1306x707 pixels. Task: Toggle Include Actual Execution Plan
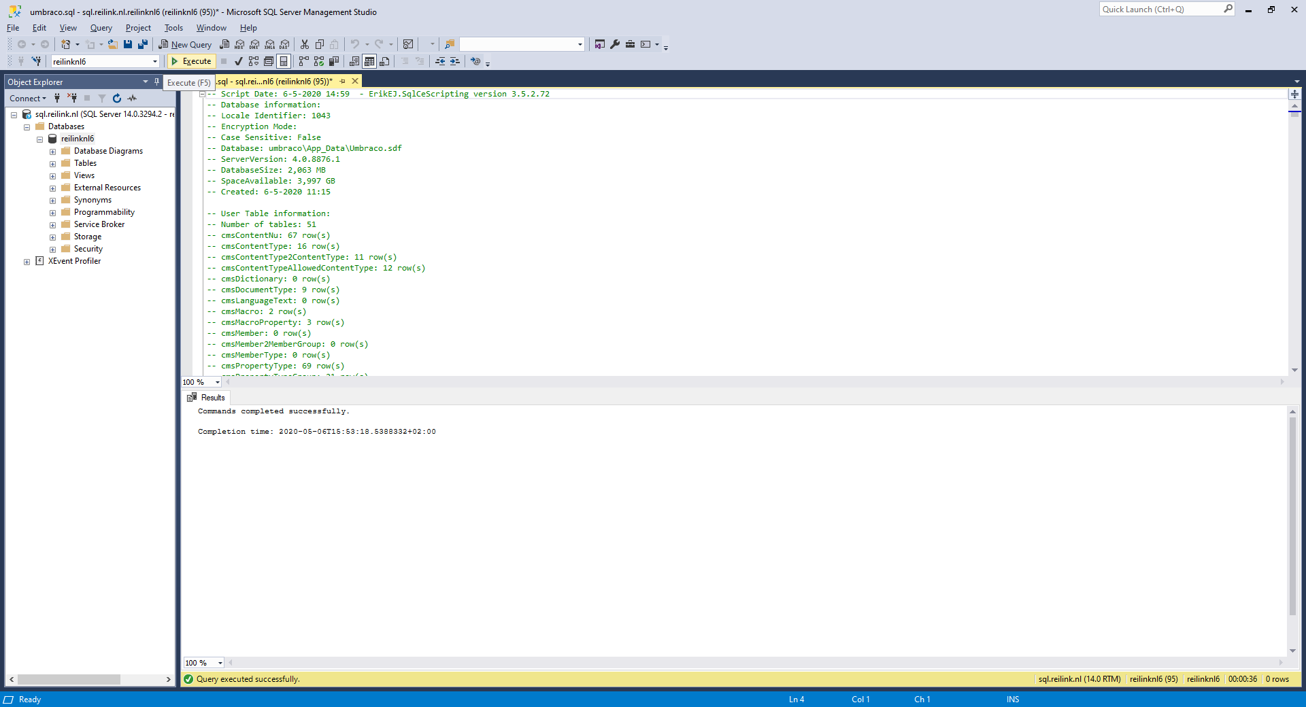[x=304, y=61]
